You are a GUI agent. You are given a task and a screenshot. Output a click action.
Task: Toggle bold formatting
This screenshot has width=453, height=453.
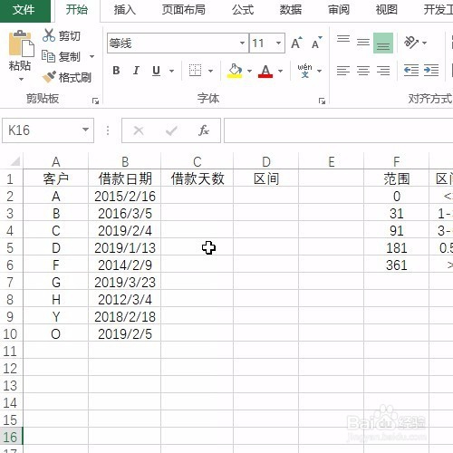[116, 71]
